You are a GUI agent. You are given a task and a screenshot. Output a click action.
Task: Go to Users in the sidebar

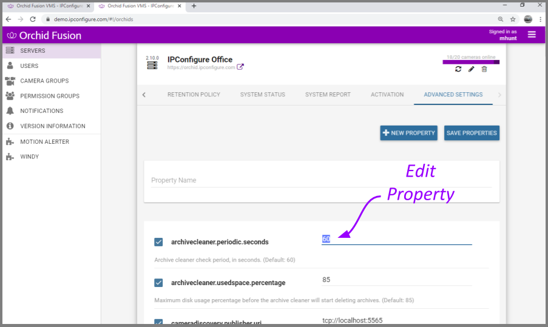coord(29,66)
